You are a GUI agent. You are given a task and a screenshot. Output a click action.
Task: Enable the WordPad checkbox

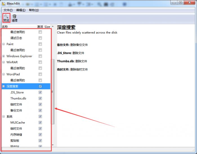(40, 74)
